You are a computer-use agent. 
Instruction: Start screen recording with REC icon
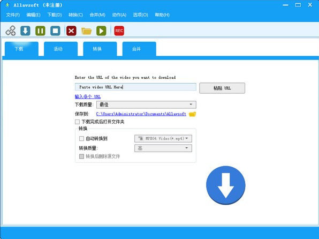pos(119,31)
